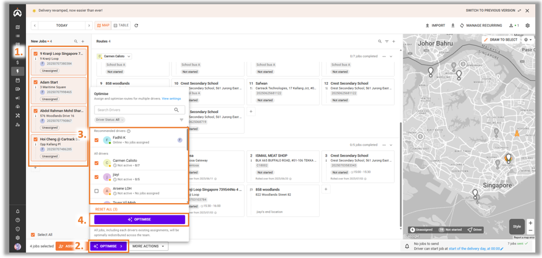
Task: Open the more options menu of the 0/7 route
Action: pos(384,57)
